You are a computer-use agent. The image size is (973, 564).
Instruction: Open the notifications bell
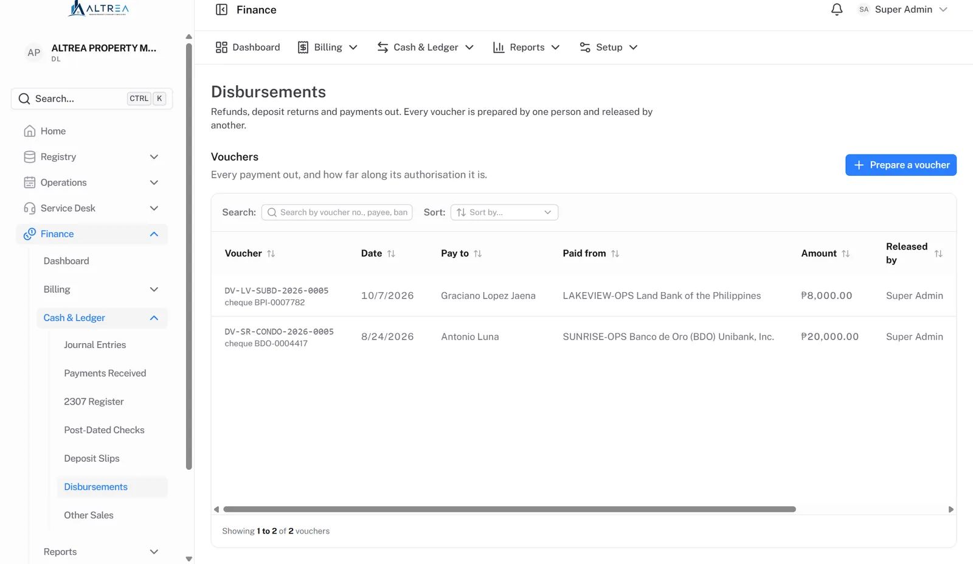[x=837, y=10]
